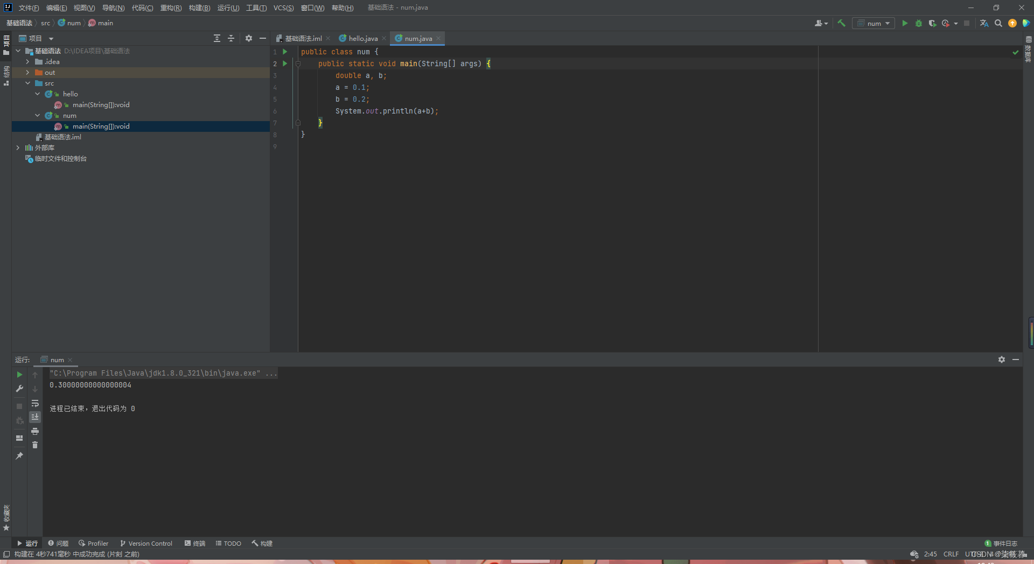Click the main breadcrumb link
Screen dimensions: 1034x564
click(104, 23)
